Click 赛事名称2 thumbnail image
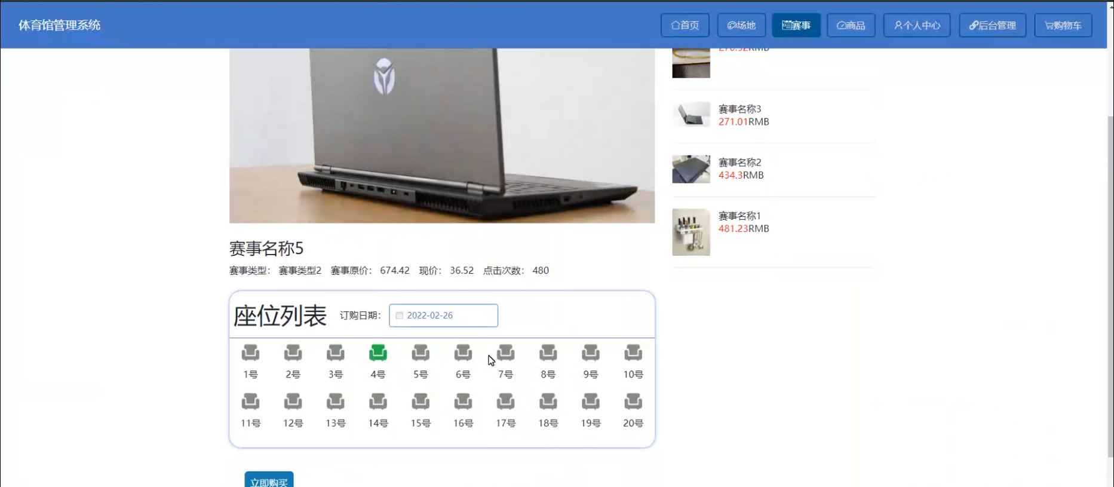This screenshot has height=487, width=1114. [691, 169]
